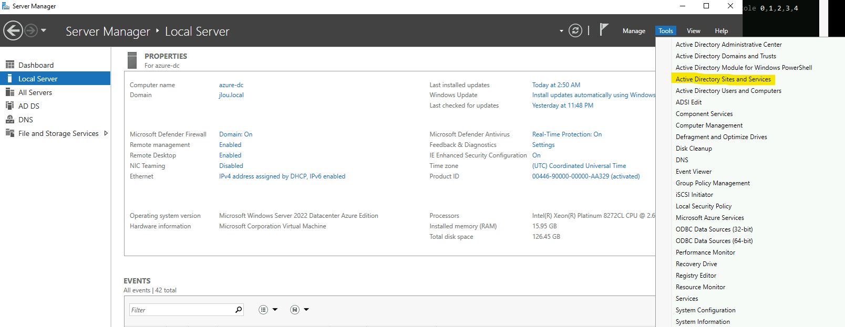Open the Manage menu
This screenshot has width=845, height=327.
point(634,31)
